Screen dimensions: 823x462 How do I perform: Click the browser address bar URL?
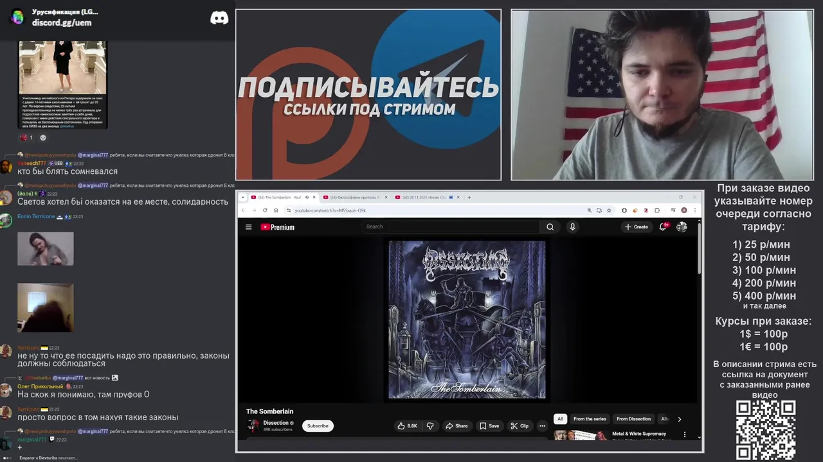(330, 210)
